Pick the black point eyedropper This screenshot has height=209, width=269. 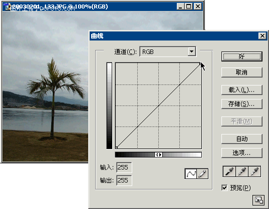[x=229, y=171]
